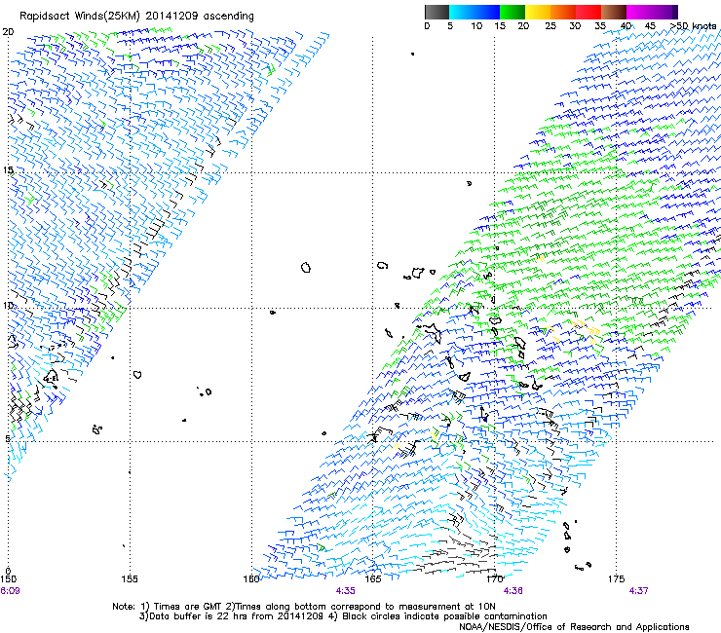Click the magenta-purple 40-50 knots legend segment
Image resolution: width=721 pixels, height=633 pixels.
click(x=652, y=12)
